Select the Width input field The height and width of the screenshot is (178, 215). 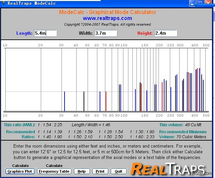pos(106,33)
